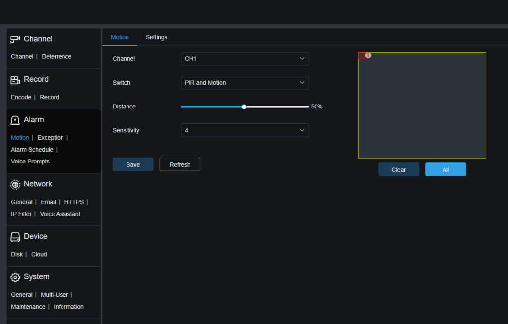Open the Sensitivity dropdown
Viewport: 508px width, 324px height.
coord(244,130)
